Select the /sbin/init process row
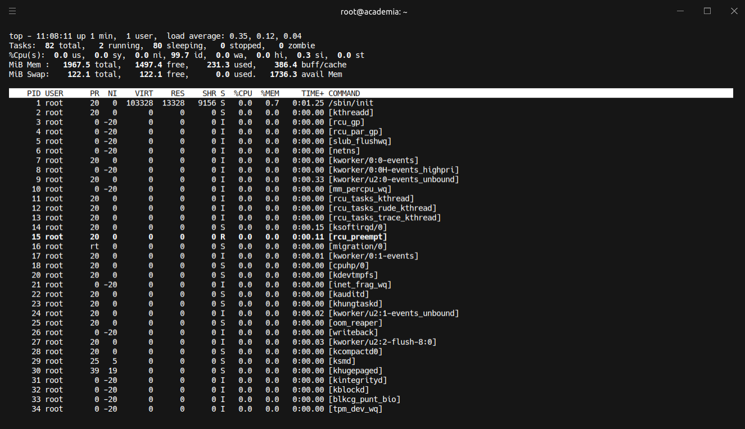 (x=351, y=103)
